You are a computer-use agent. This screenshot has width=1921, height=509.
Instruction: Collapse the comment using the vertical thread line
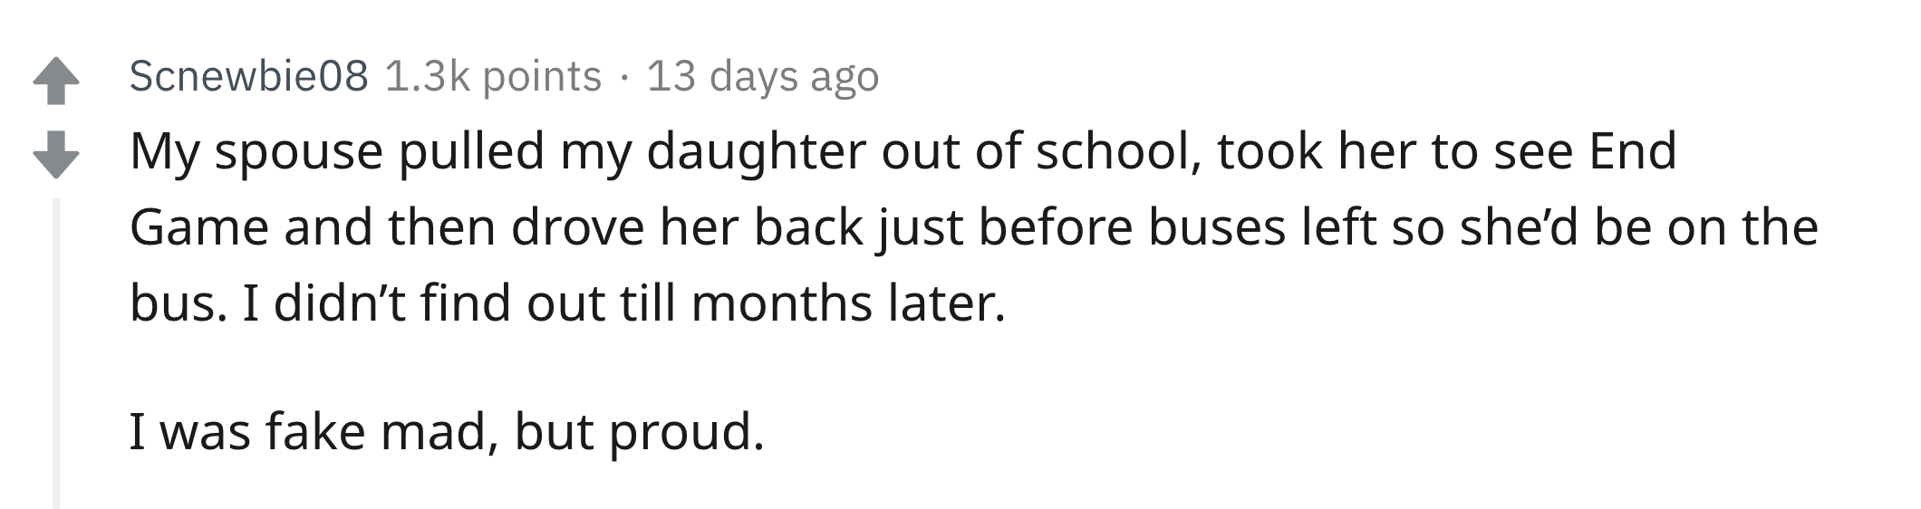point(56,353)
